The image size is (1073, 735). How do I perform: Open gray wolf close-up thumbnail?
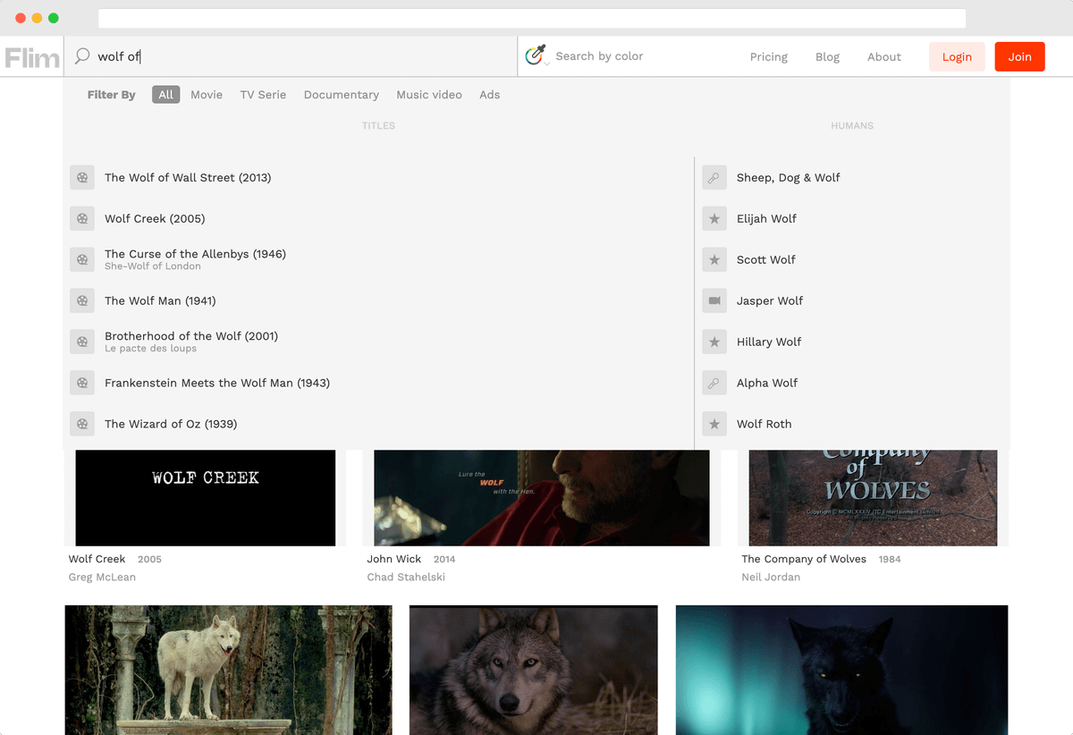tap(534, 670)
